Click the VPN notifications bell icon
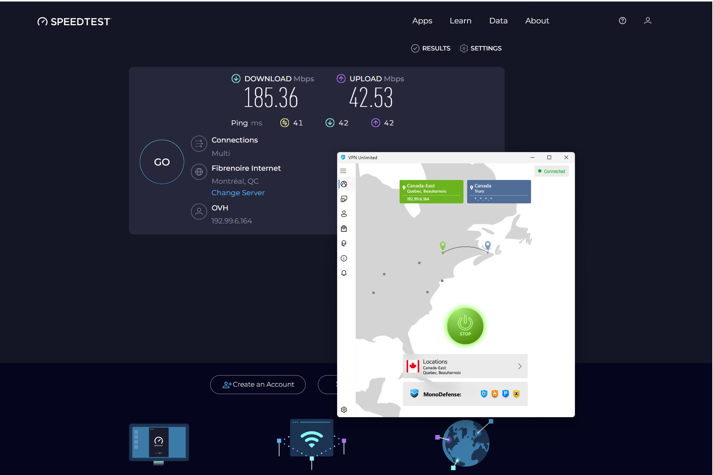Image resolution: width=713 pixels, height=475 pixels. pyautogui.click(x=344, y=273)
